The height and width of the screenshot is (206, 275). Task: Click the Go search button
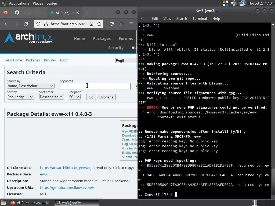coord(91,97)
